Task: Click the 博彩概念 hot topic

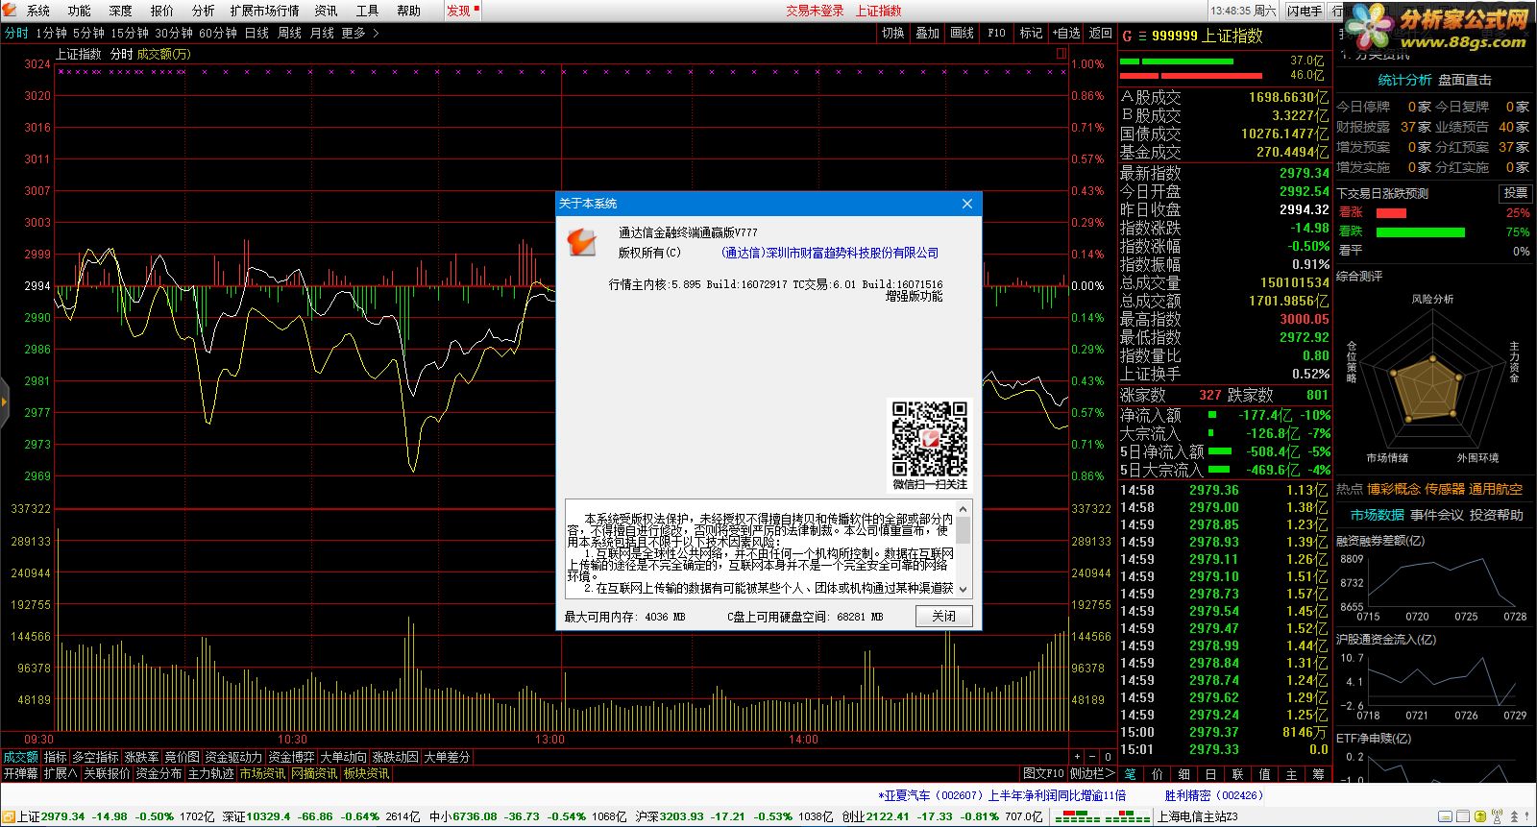Action: point(1393,489)
